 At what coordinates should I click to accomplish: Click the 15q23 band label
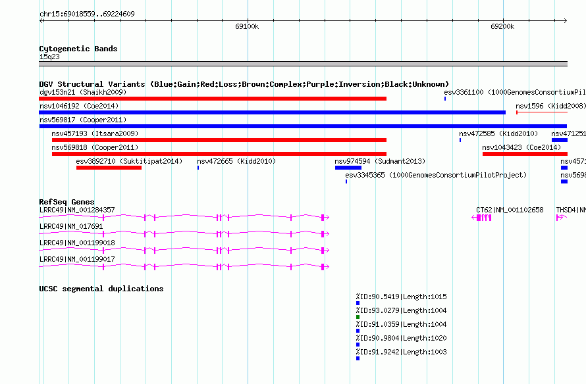click(x=49, y=57)
